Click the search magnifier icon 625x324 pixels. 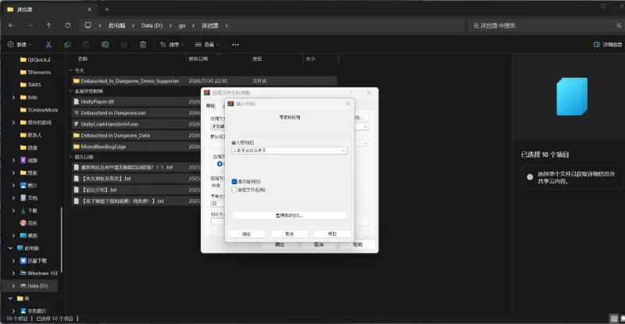click(x=619, y=26)
